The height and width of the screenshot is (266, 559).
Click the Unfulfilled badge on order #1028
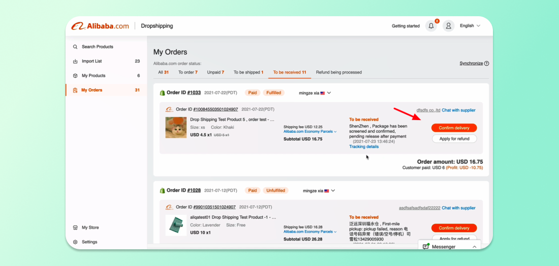pos(275,191)
